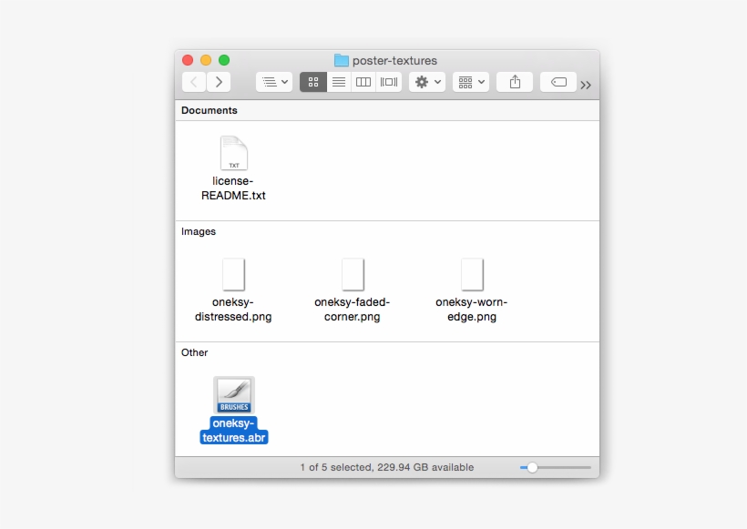Switch to icon view
The image size is (747, 529).
point(312,82)
